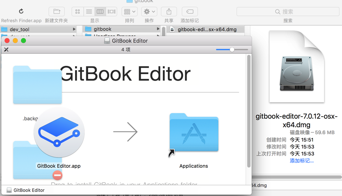This screenshot has width=342, height=196.
Task: Click the 搜索 search field
Action: click(288, 11)
